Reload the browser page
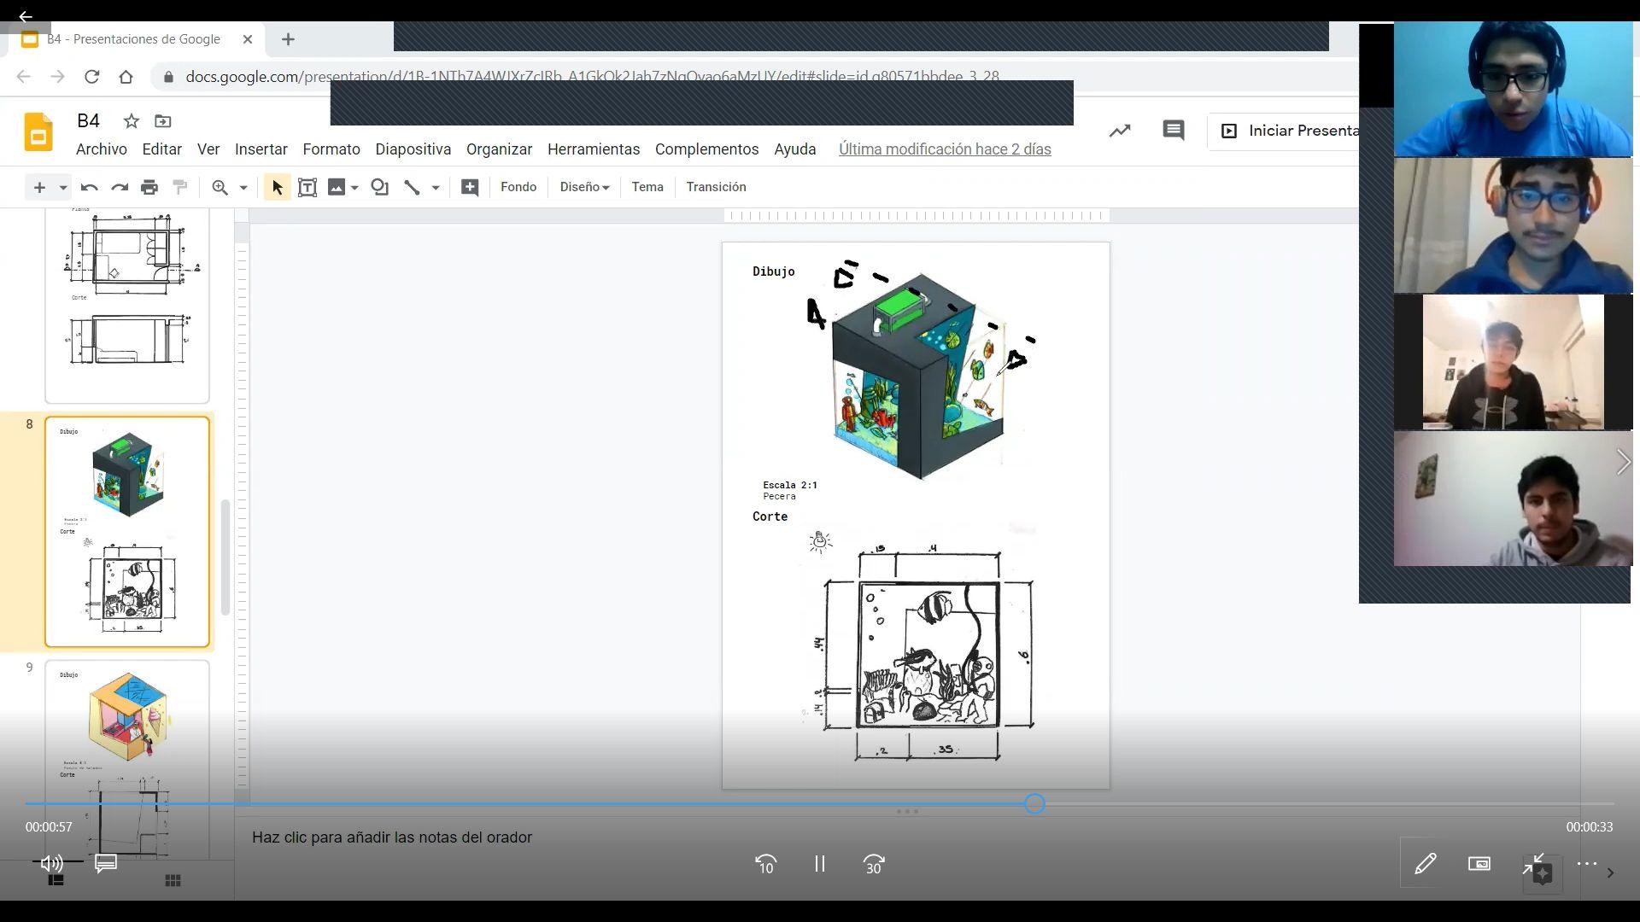 pos(91,77)
